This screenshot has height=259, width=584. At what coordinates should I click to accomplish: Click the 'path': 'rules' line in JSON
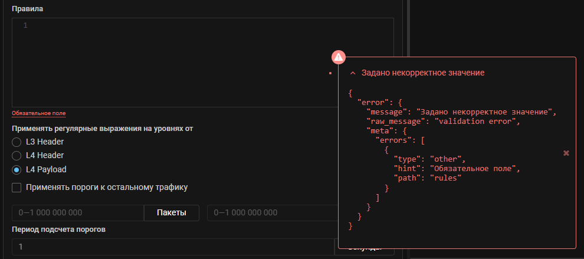click(428, 178)
